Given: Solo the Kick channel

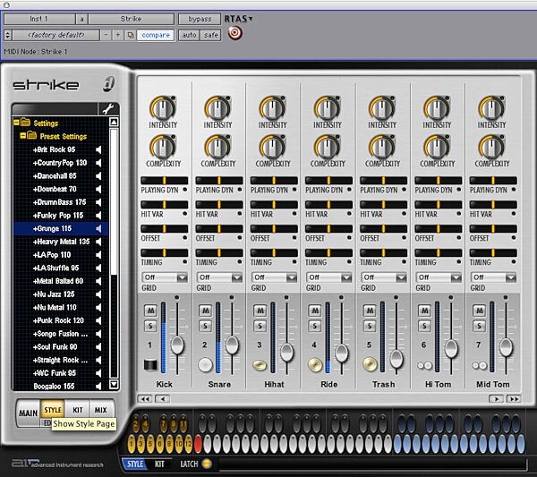Looking at the screenshot, I should [x=150, y=326].
